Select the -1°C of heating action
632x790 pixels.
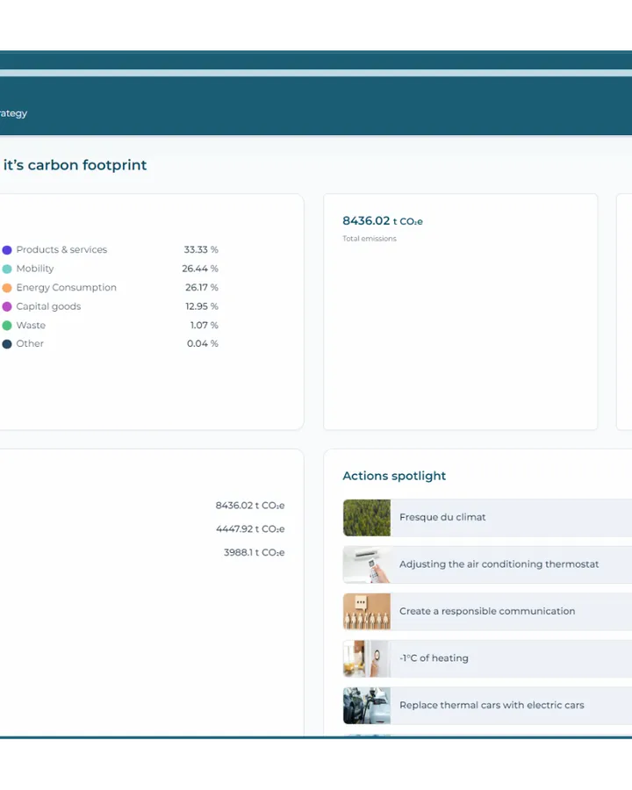487,658
